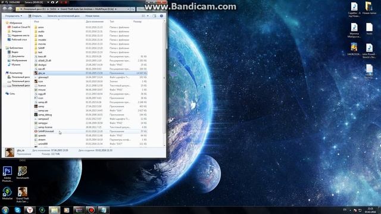
Task: Open Новая папка on the desktop
Action: point(369,8)
